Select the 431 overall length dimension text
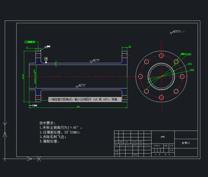This screenshot has height=177, width=208. (78, 107)
